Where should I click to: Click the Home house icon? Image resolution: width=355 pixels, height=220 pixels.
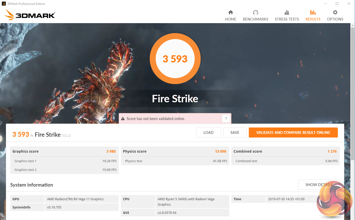[231, 12]
